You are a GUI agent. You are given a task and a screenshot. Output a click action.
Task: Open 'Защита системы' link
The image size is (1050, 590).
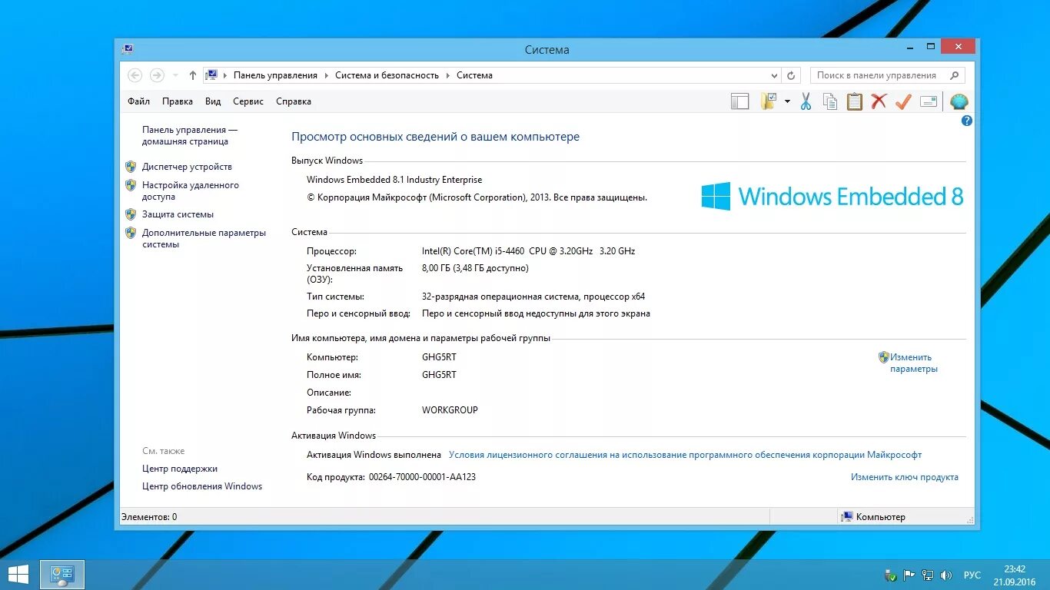178,214
